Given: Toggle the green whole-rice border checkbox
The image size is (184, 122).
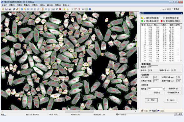Looking at the screenshot, I should click(145, 21).
